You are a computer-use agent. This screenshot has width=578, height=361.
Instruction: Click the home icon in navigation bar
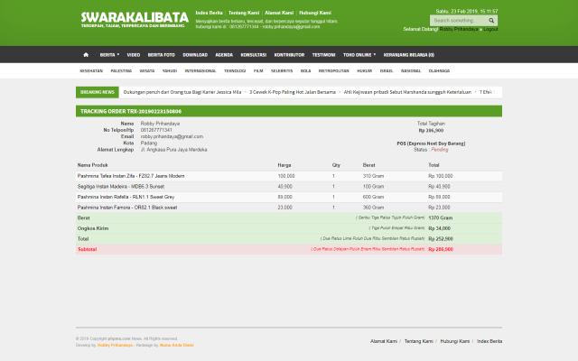pyautogui.click(x=86, y=55)
